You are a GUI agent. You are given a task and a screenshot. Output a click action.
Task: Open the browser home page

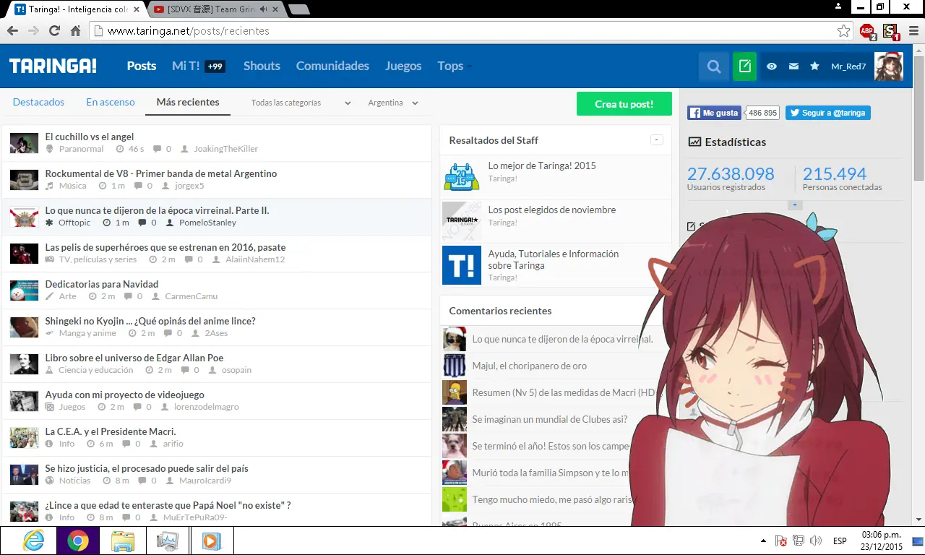(x=75, y=31)
